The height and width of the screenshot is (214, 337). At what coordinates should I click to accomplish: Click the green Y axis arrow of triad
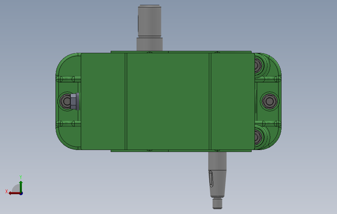[21, 186]
